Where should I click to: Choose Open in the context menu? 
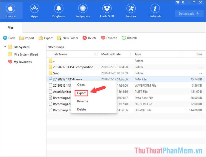tap(81, 85)
